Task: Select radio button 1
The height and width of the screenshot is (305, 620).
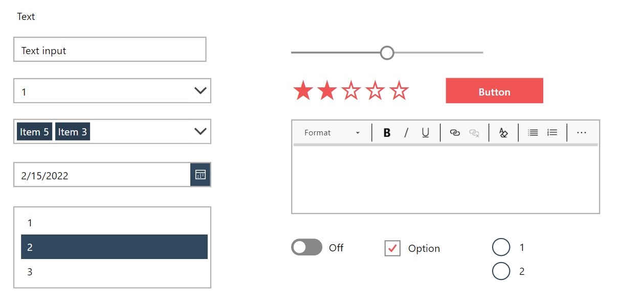Action: [501, 247]
